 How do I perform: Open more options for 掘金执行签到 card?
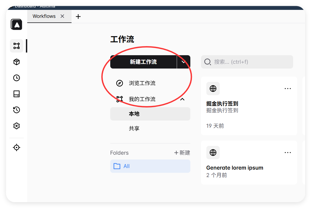click(x=288, y=89)
